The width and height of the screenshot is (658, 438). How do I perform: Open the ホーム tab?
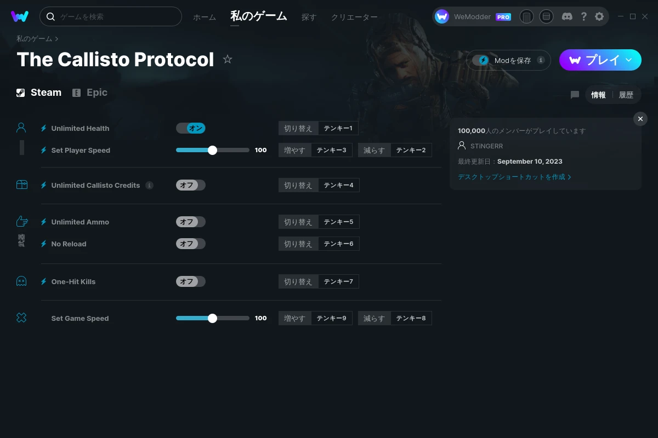point(205,17)
